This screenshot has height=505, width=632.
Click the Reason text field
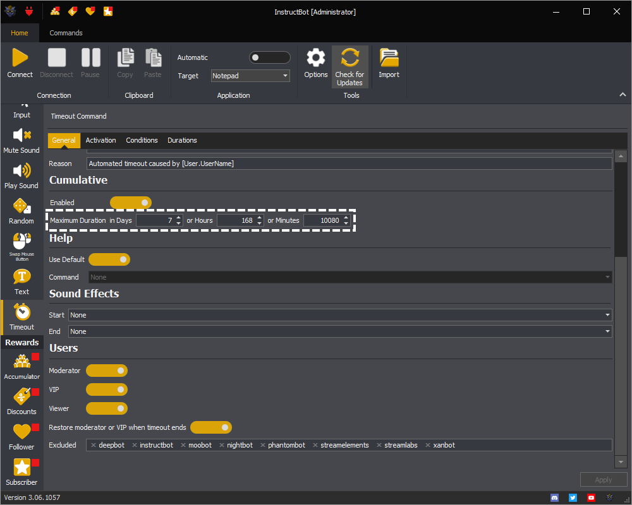349,163
